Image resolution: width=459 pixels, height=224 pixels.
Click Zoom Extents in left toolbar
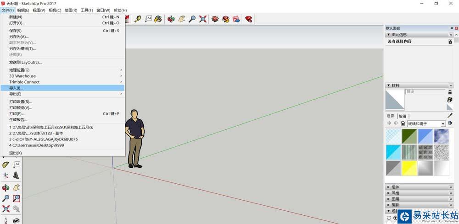pos(6,209)
